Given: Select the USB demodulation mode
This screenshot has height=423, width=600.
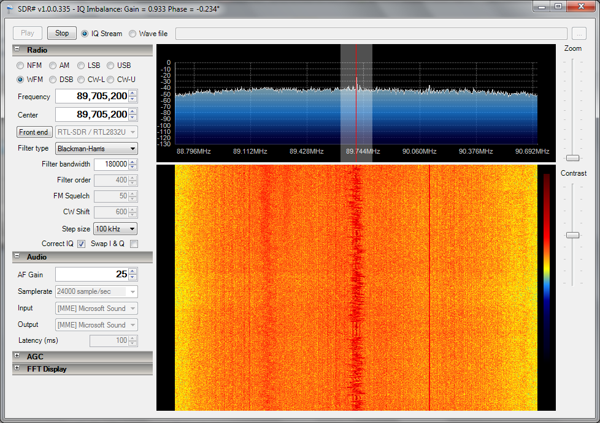Looking at the screenshot, I should point(111,66).
